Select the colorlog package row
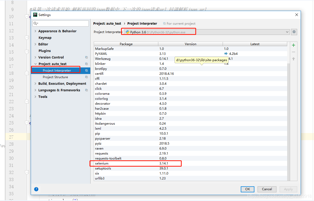This screenshot has height=201, width=314. click(190, 98)
